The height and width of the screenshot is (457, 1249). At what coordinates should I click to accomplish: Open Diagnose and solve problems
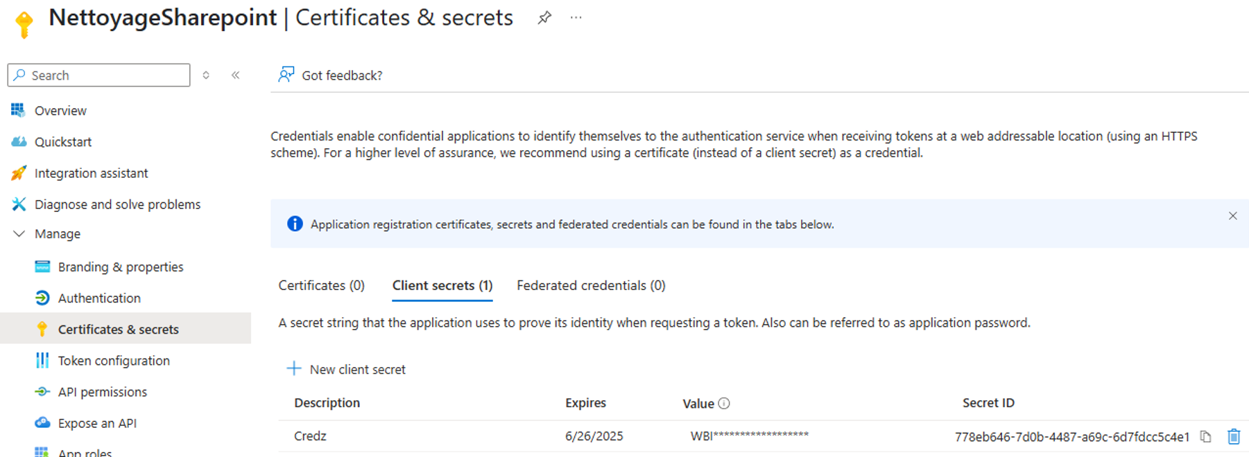(117, 204)
